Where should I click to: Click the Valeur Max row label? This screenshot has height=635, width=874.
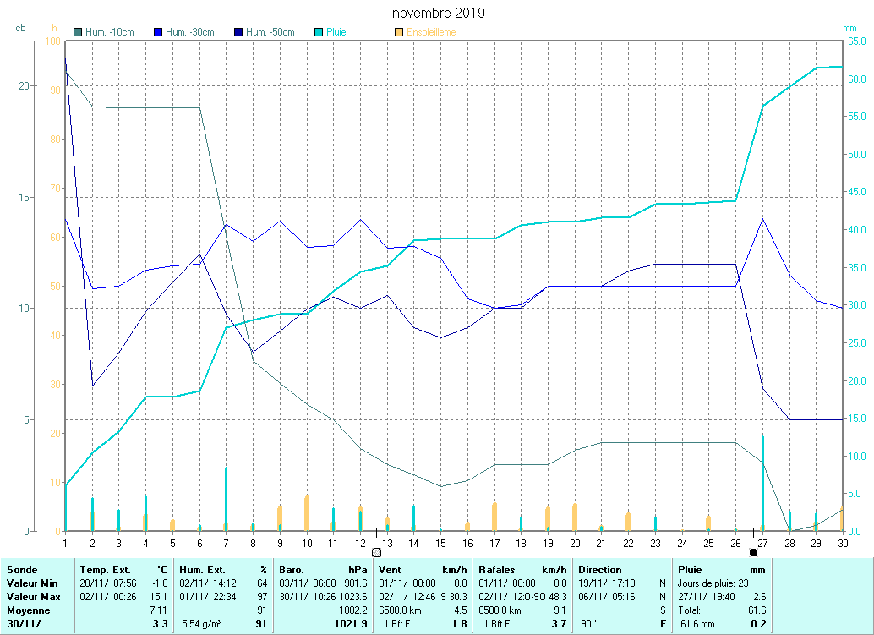point(31,597)
